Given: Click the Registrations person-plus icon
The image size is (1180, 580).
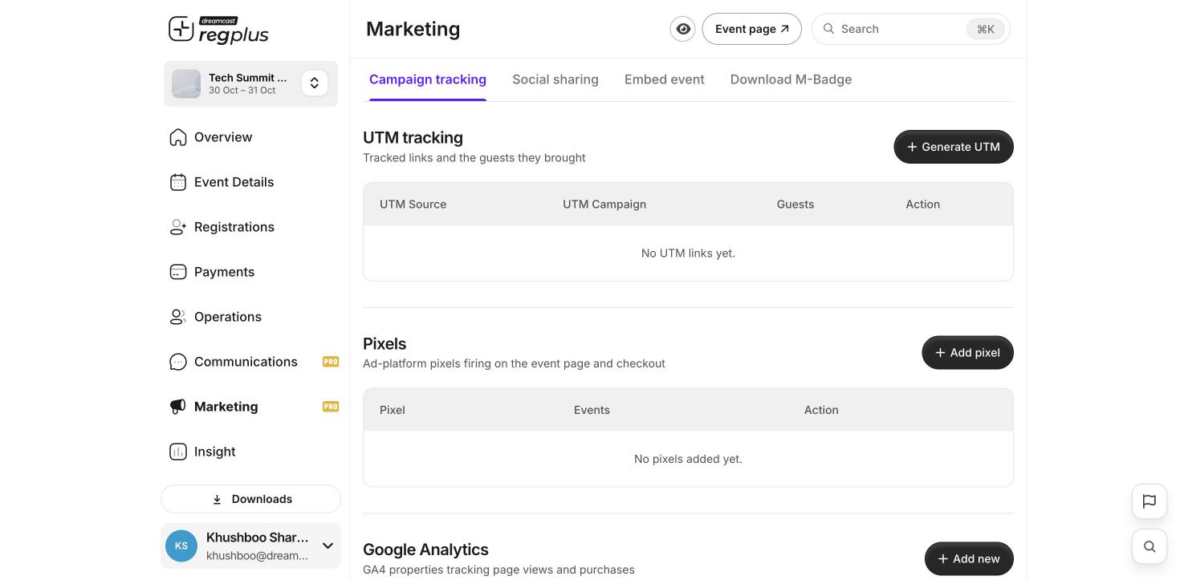Looking at the screenshot, I should click(x=178, y=227).
